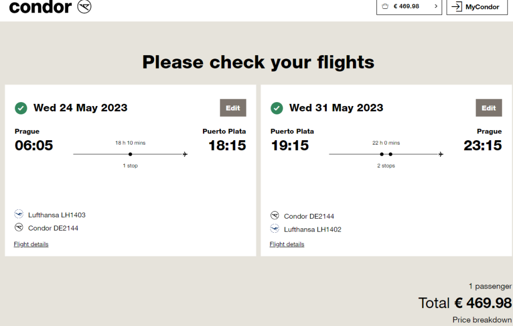Click the green checkmark for Wed 24 May

[21, 108]
